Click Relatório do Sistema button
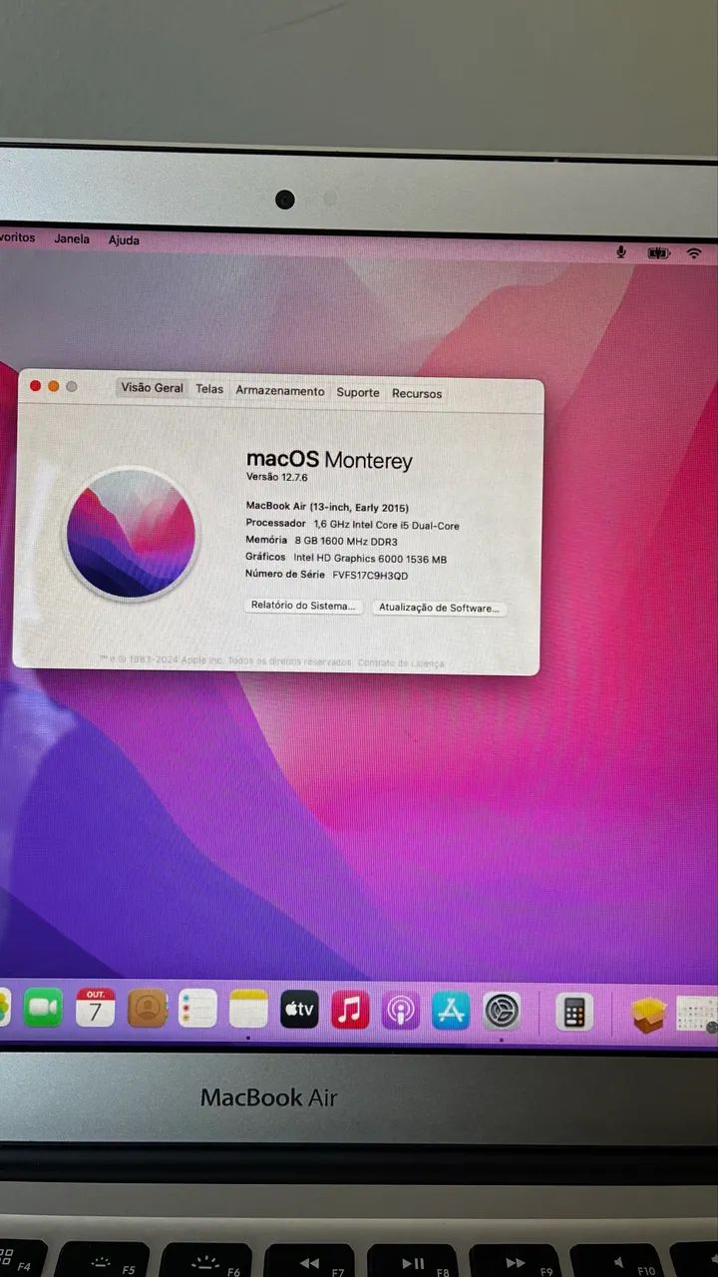 coord(303,606)
